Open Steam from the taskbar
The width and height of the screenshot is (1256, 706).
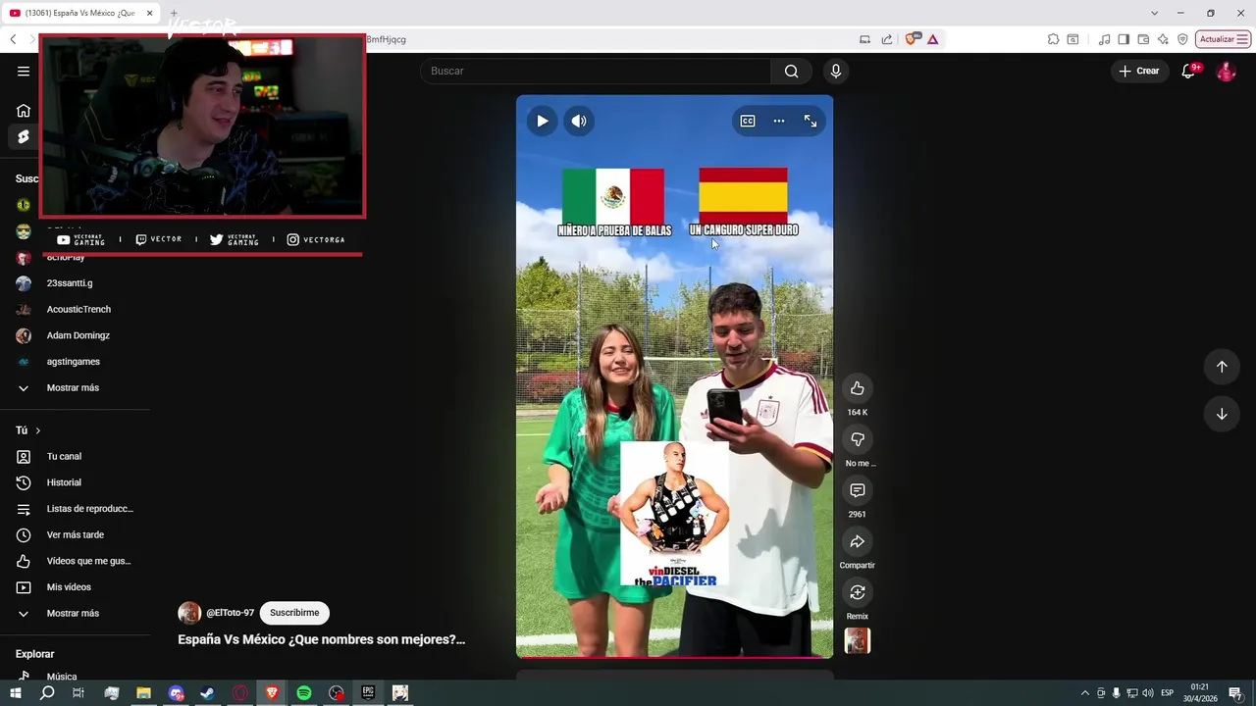(208, 693)
